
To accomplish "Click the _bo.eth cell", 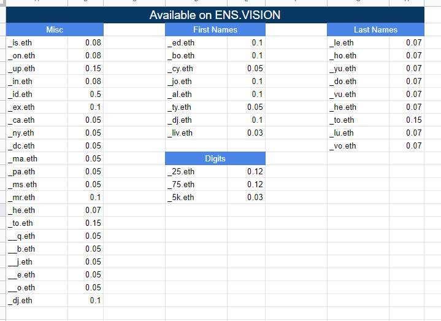I will [196, 55].
